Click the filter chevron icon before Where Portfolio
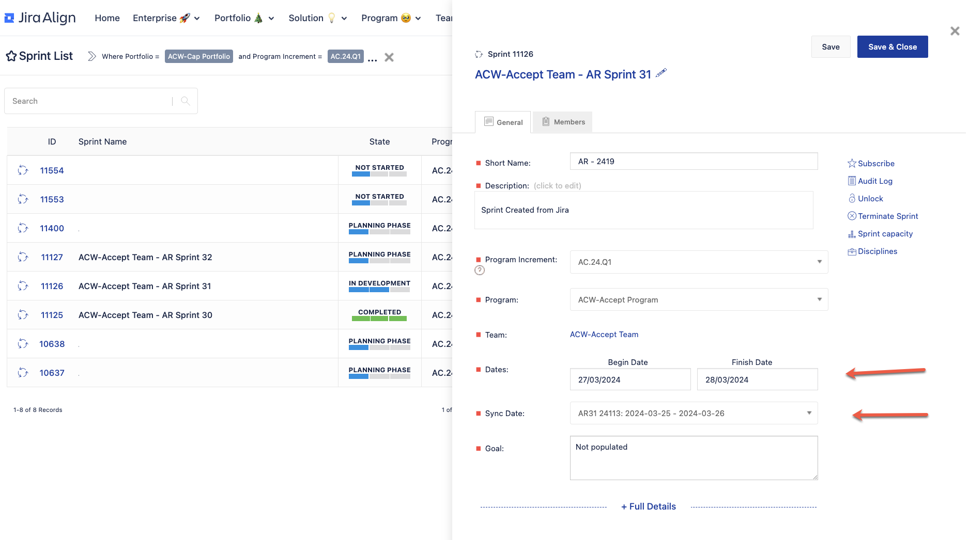 tap(91, 56)
